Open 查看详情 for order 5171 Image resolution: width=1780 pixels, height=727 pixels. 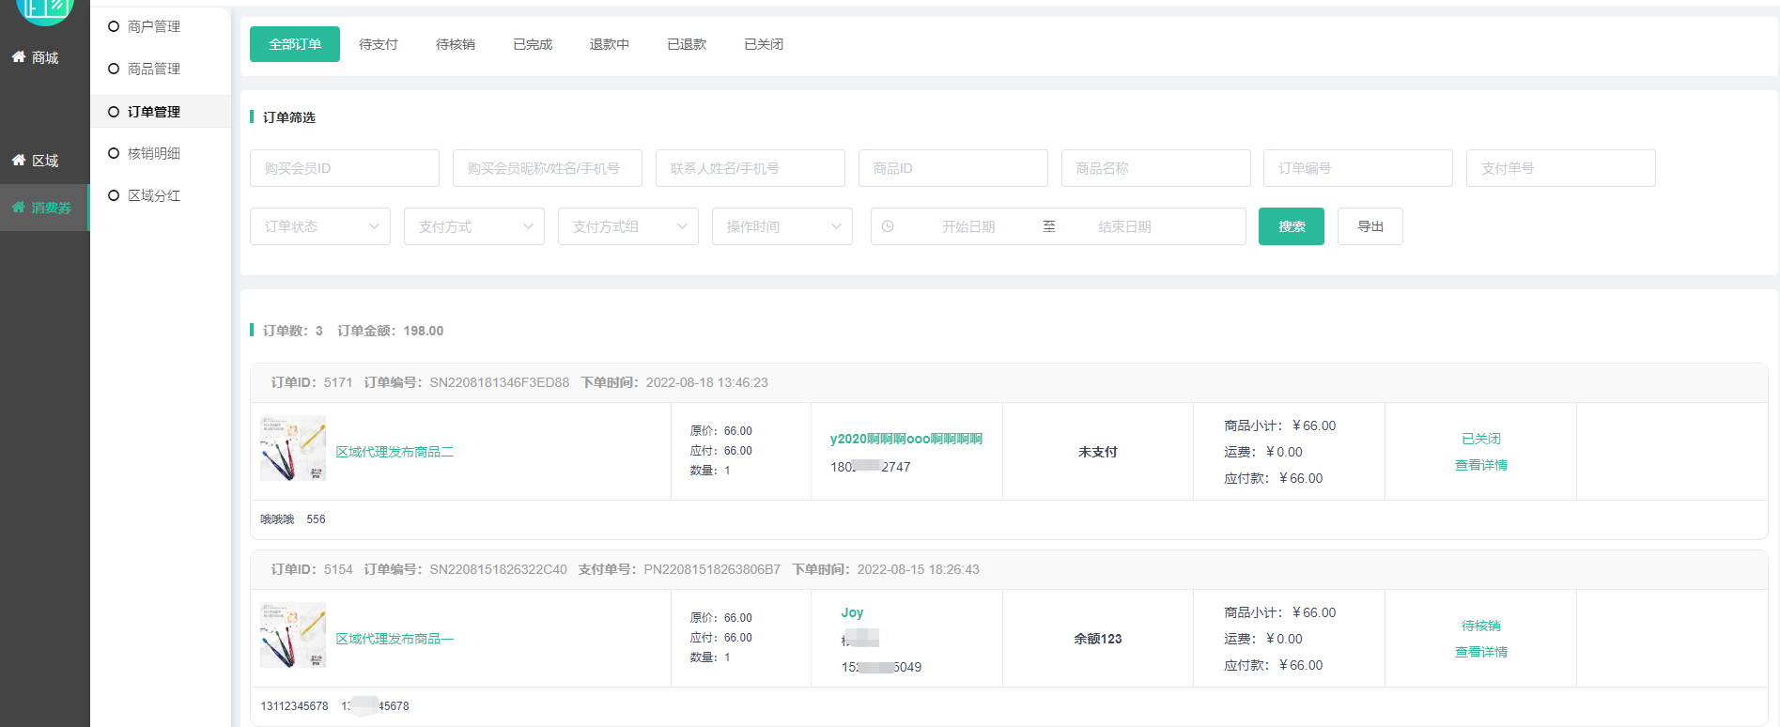tap(1480, 465)
